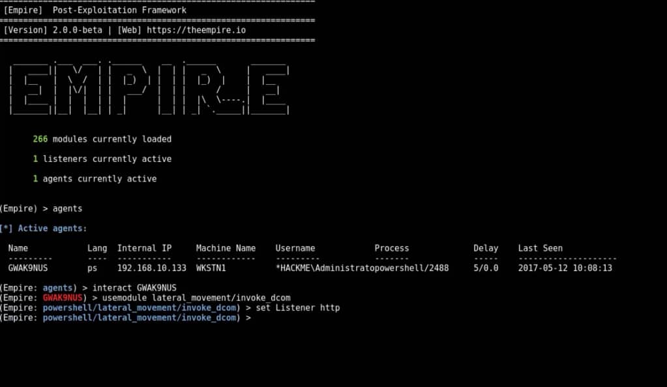The image size is (667, 387).
Task: Click the "interact GWAK9NUS" command text
Action: pos(134,288)
